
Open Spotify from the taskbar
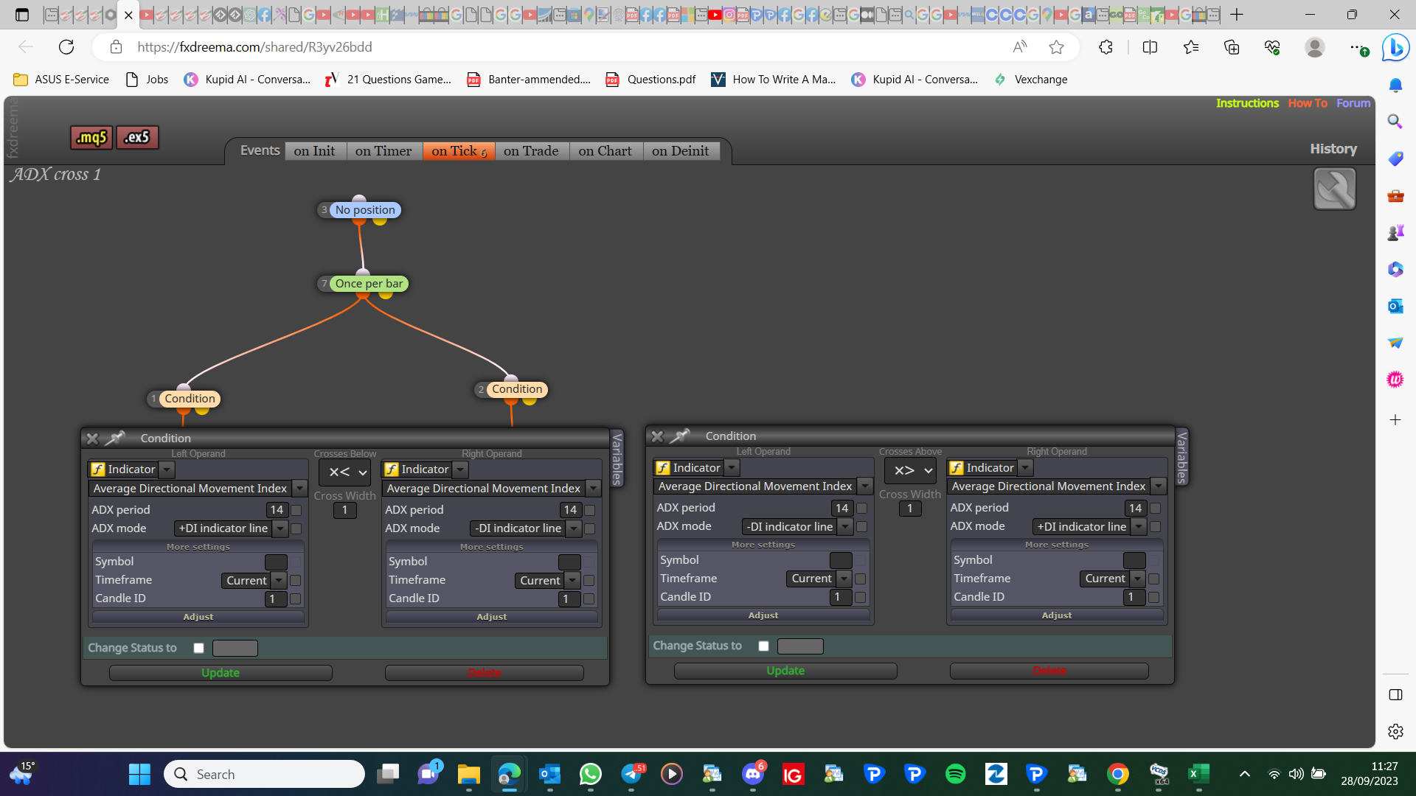[x=955, y=774]
